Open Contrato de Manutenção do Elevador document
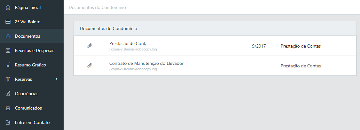This screenshot has height=130, width=360. pos(146,63)
